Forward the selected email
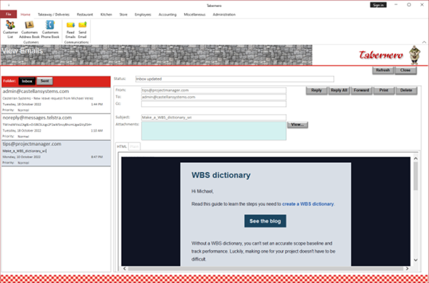Screen dimensions: 429x283 pos(361,90)
